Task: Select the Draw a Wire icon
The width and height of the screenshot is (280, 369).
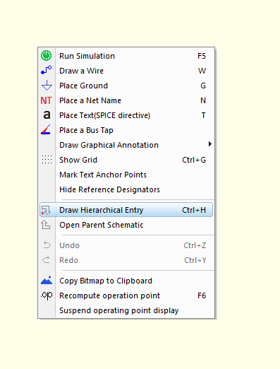Action: click(x=47, y=71)
